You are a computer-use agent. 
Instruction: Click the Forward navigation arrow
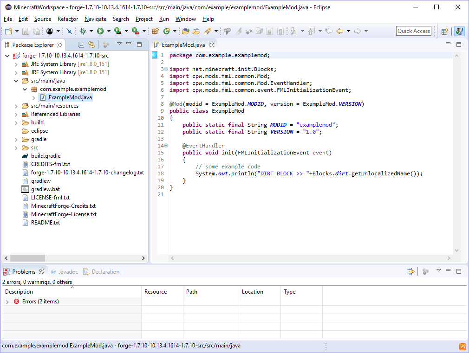tap(358, 31)
